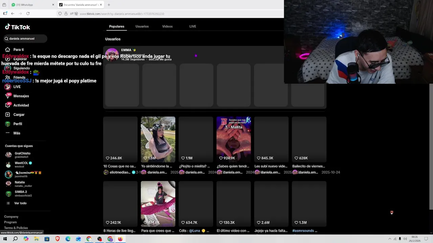This screenshot has height=243, width=433.
Task: Close the TikTok search browser tab
Action: click(x=100, y=5)
